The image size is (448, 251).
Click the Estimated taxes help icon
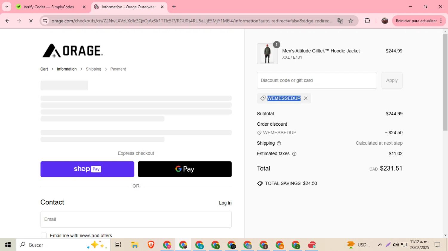(294, 154)
